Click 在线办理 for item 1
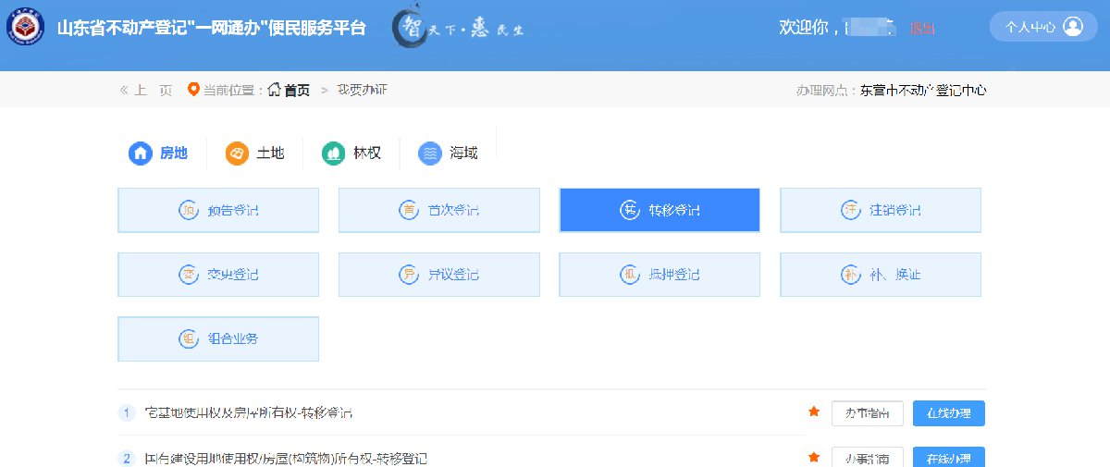Screen dimensions: 1110x467 (948, 413)
